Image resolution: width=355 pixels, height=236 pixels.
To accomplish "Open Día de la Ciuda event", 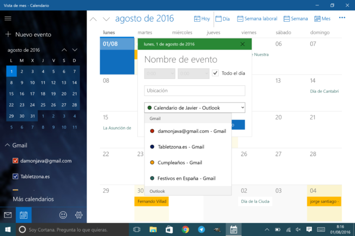I will [255, 201].
